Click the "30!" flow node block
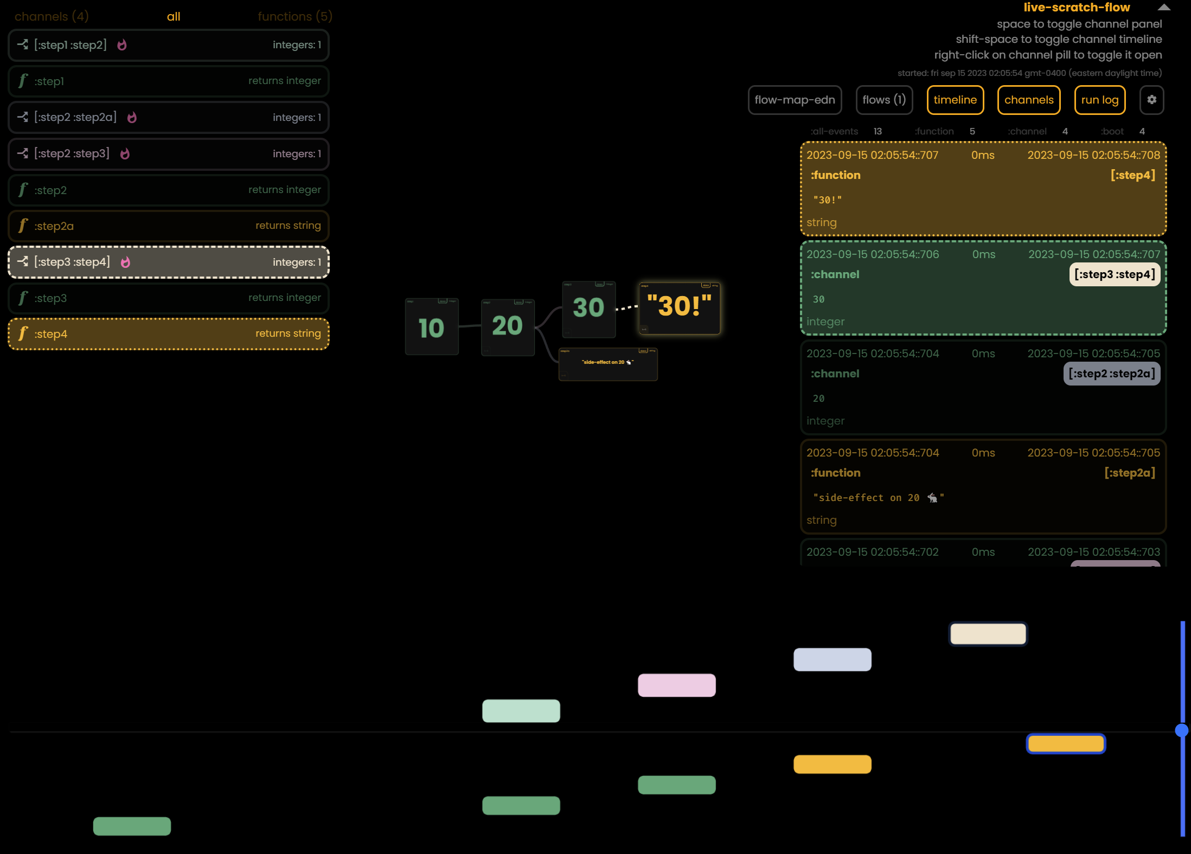This screenshot has width=1191, height=854. pos(679,307)
